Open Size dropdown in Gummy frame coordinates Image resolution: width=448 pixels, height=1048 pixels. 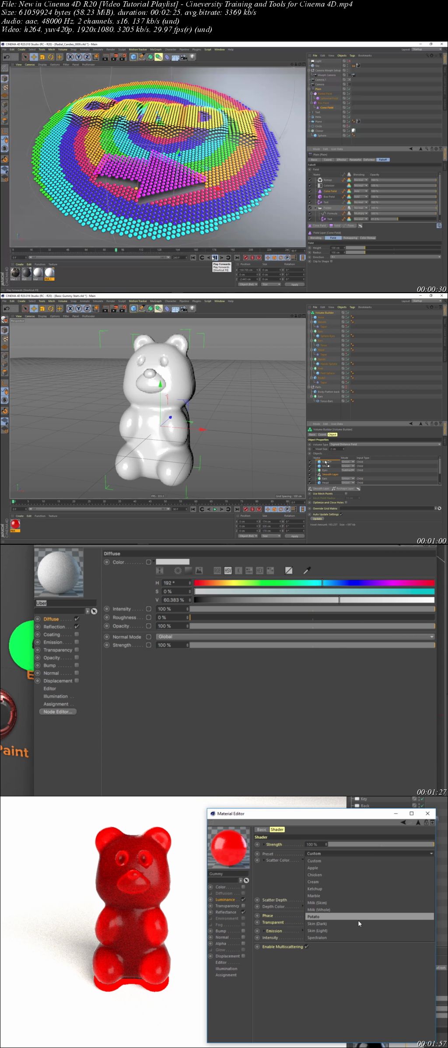[x=271, y=536]
